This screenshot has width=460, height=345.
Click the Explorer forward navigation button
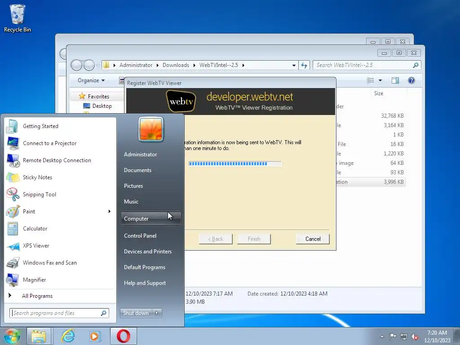tap(89, 65)
